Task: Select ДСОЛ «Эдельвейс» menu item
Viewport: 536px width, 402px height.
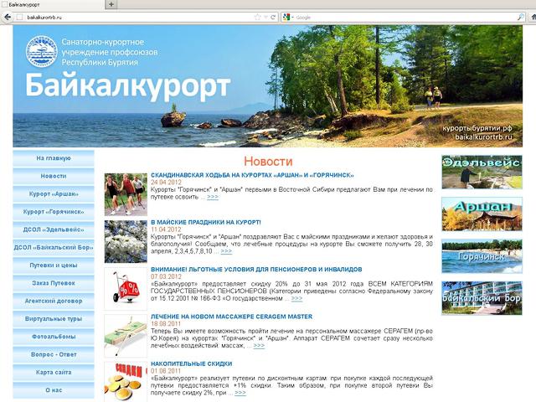Action: (54, 229)
